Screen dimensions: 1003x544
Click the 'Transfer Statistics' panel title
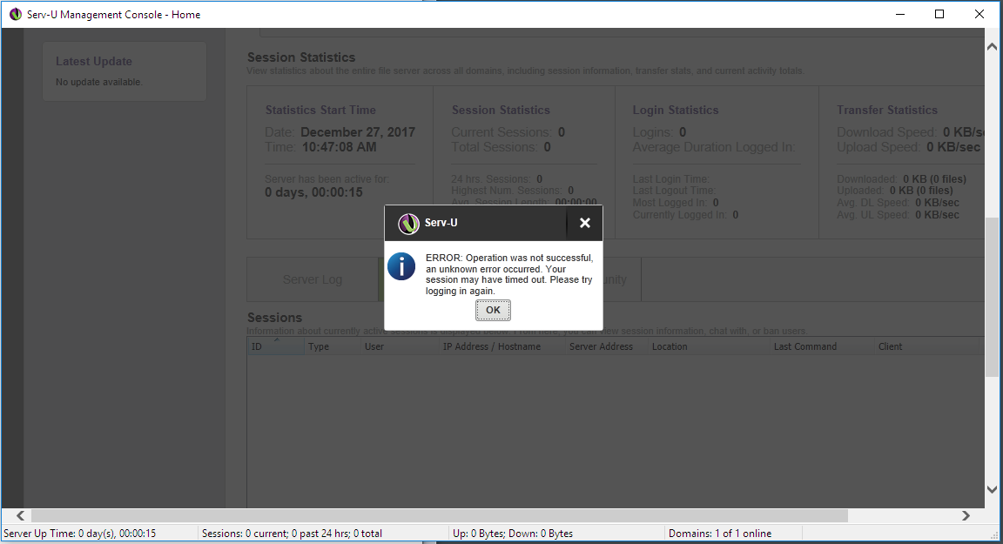886,110
